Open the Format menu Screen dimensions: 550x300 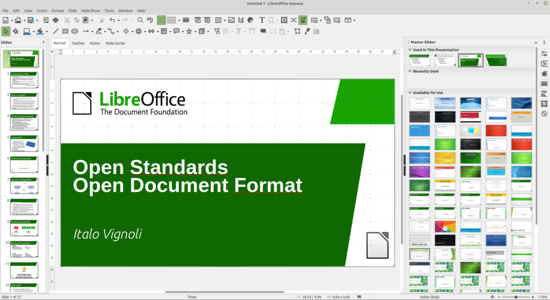[57, 11]
